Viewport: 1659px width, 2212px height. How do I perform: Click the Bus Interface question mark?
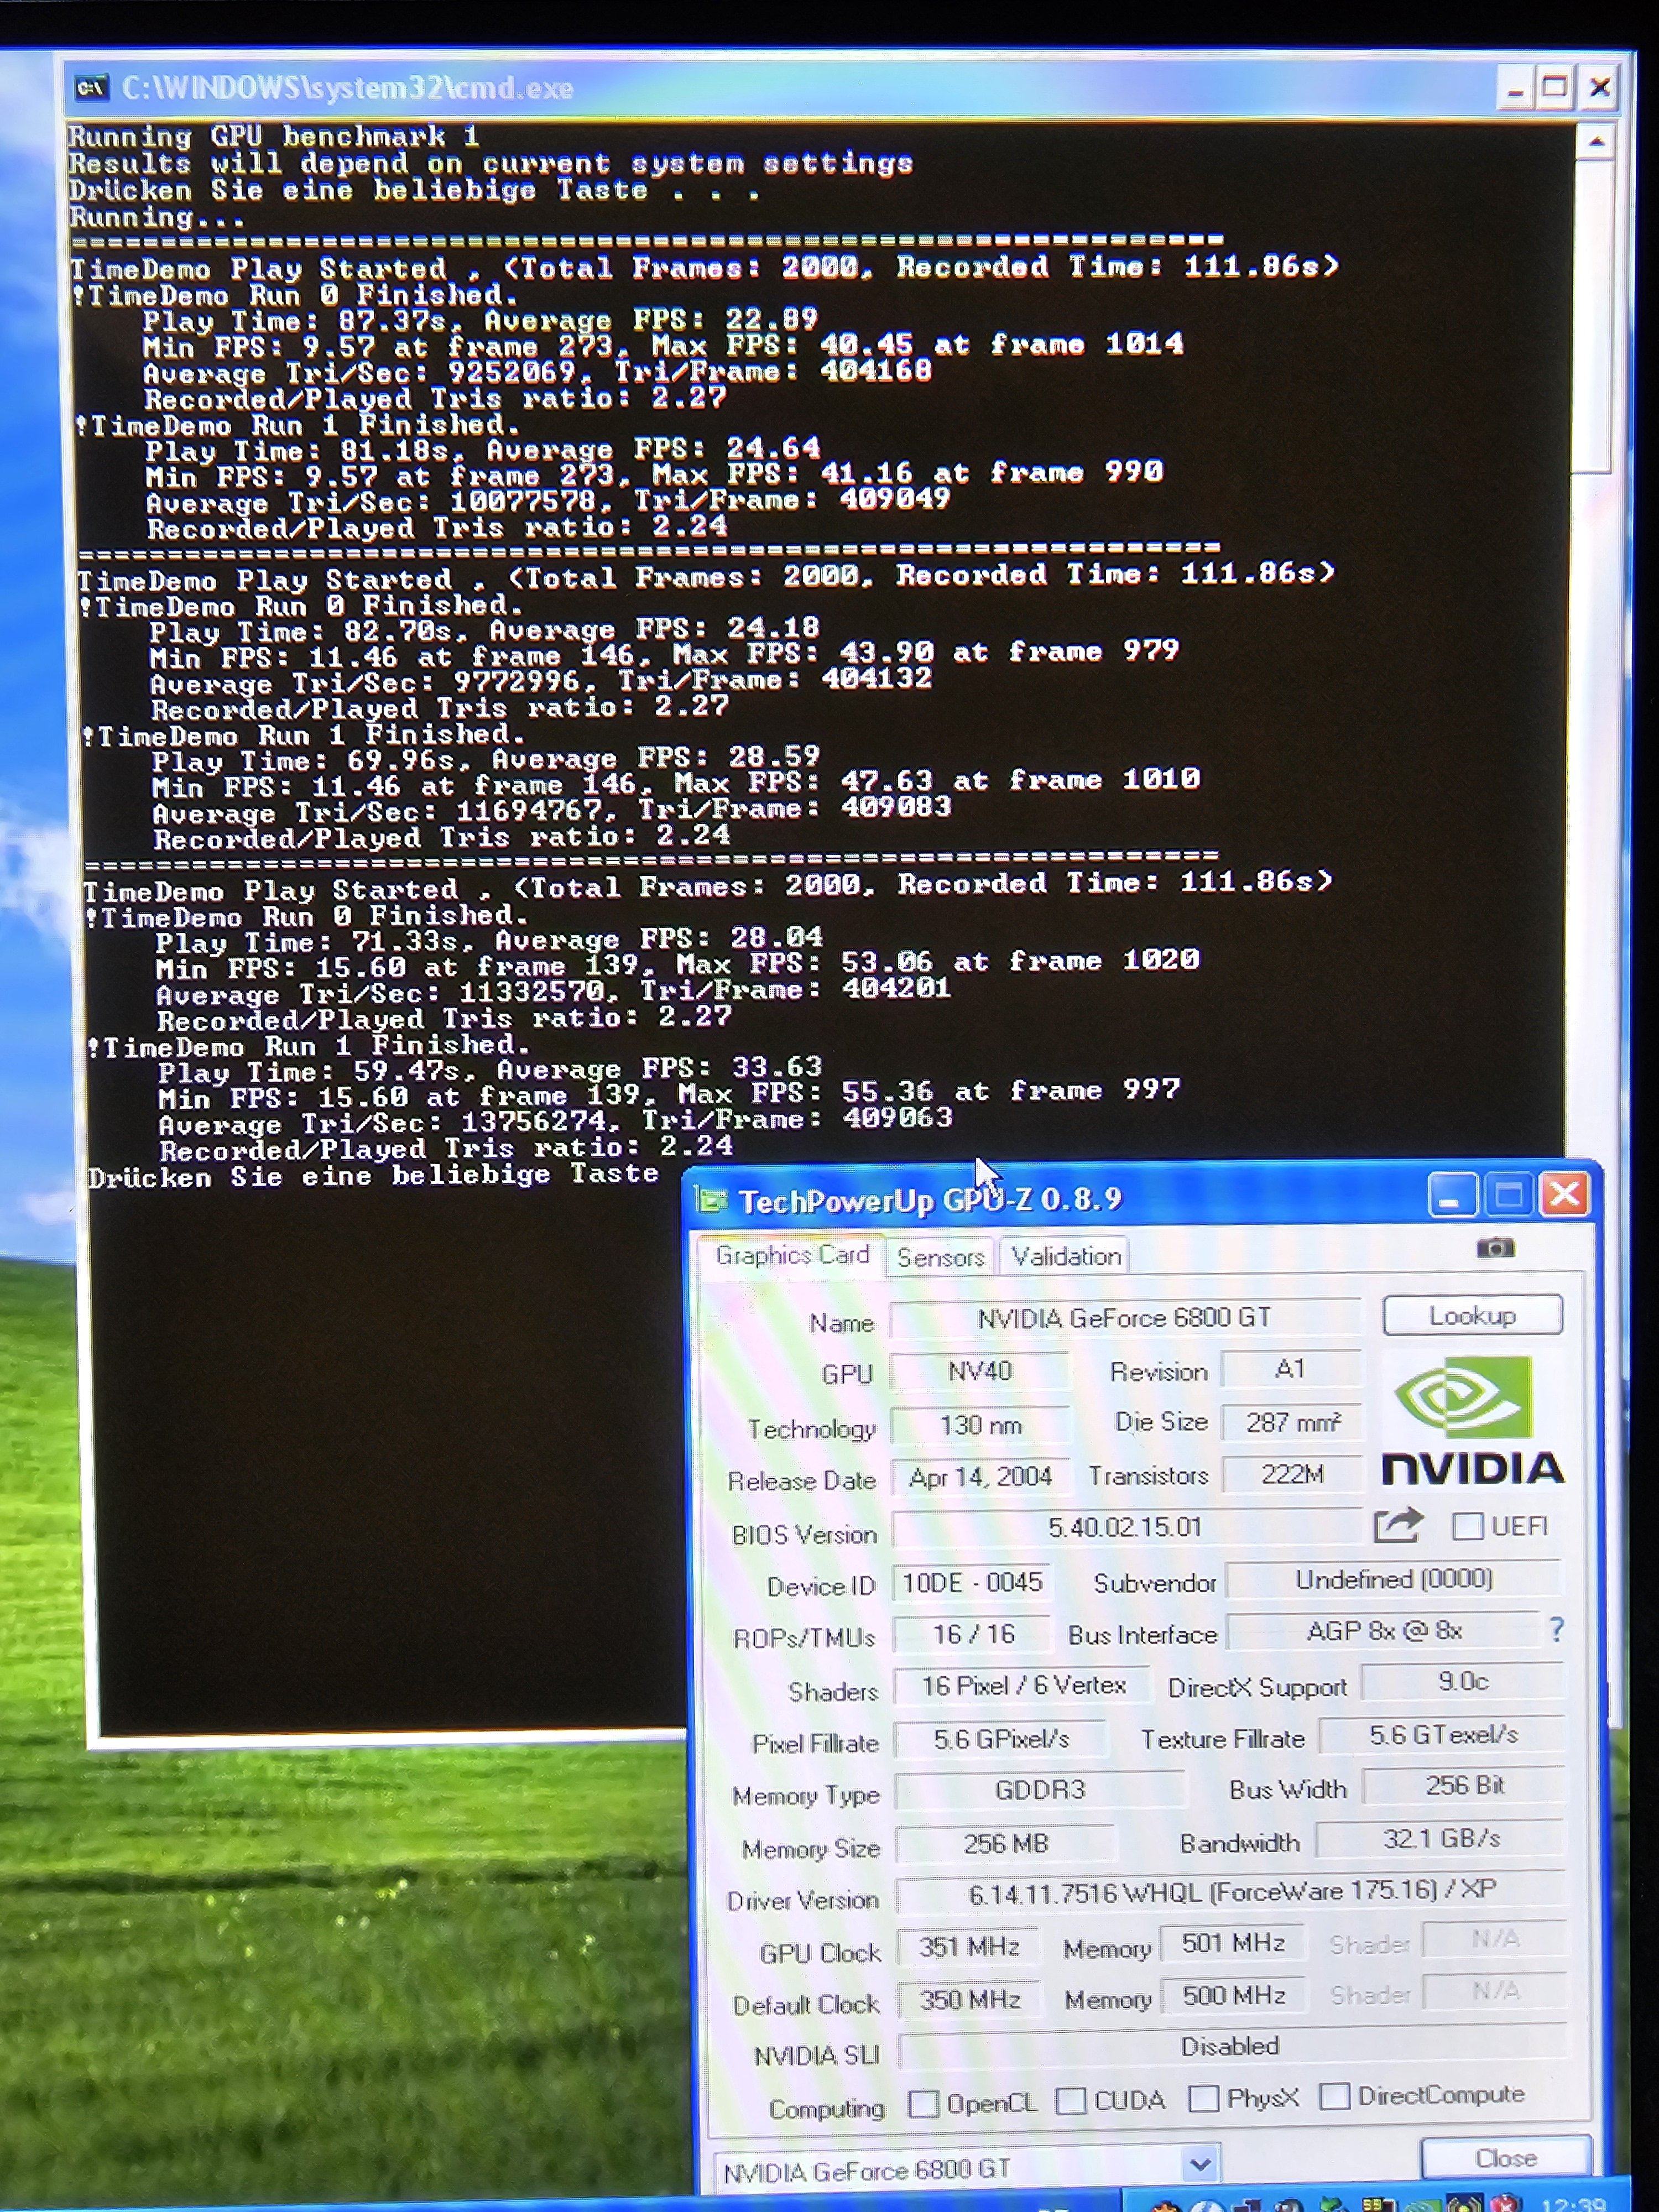1556,1630
